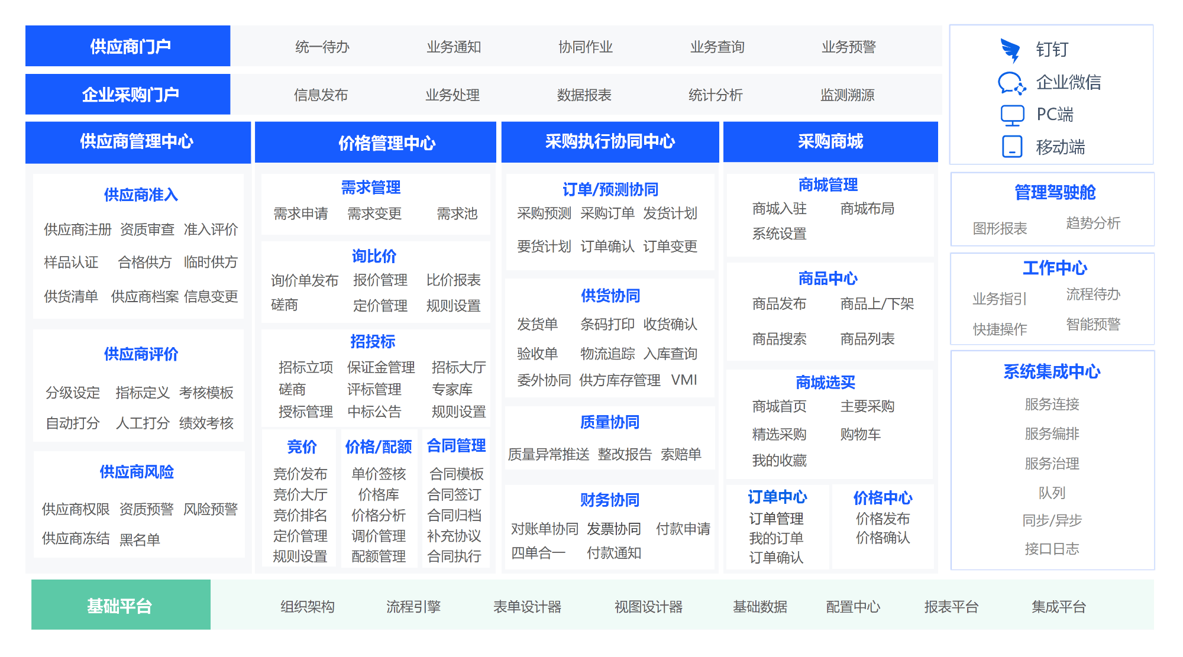Open the 供应商门户 header
The image size is (1183, 657).
(x=128, y=46)
